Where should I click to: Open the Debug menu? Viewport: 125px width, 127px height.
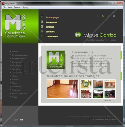pos(25,7)
